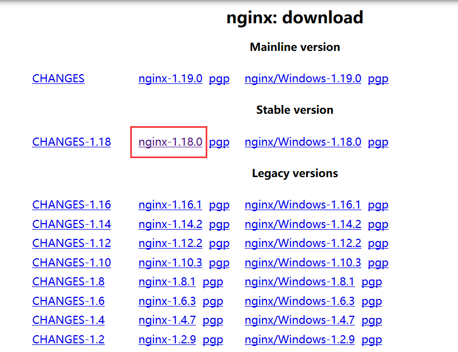Viewport: 458px width, 352px height.
Task: Download nginx-1.16.1
Action: pyautogui.click(x=170, y=205)
